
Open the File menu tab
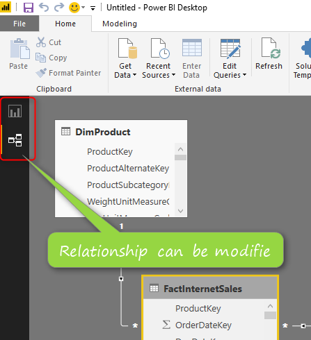19,24
